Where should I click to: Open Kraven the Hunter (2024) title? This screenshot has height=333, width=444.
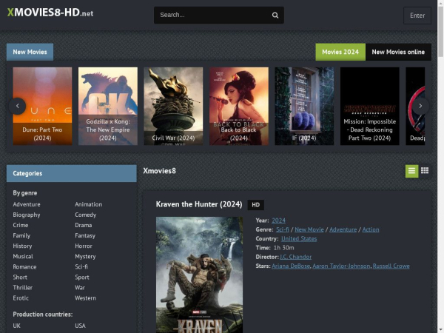(199, 204)
